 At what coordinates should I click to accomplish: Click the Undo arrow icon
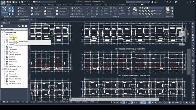(x=25, y=2)
